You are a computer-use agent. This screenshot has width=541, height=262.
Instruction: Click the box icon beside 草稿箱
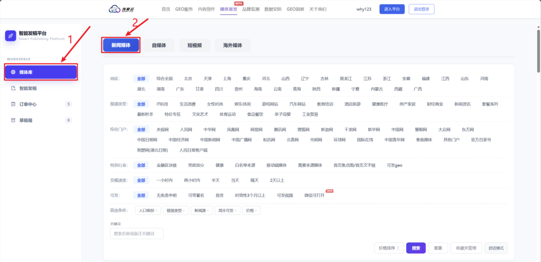point(13,120)
